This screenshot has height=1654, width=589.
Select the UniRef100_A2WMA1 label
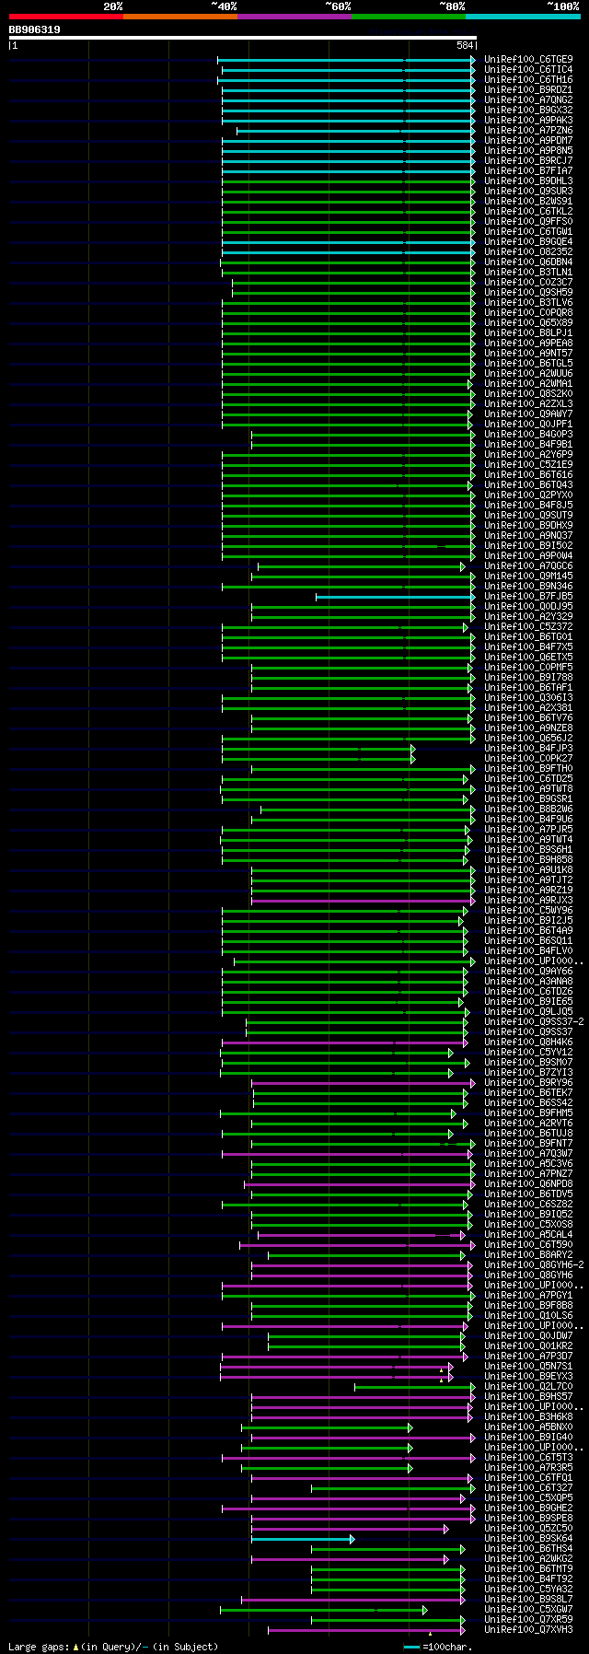[x=528, y=383]
